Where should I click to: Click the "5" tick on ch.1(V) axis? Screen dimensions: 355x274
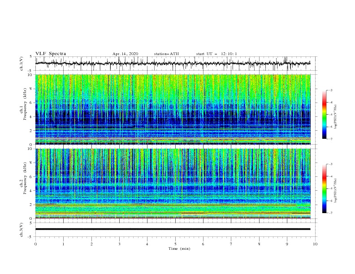31,57
